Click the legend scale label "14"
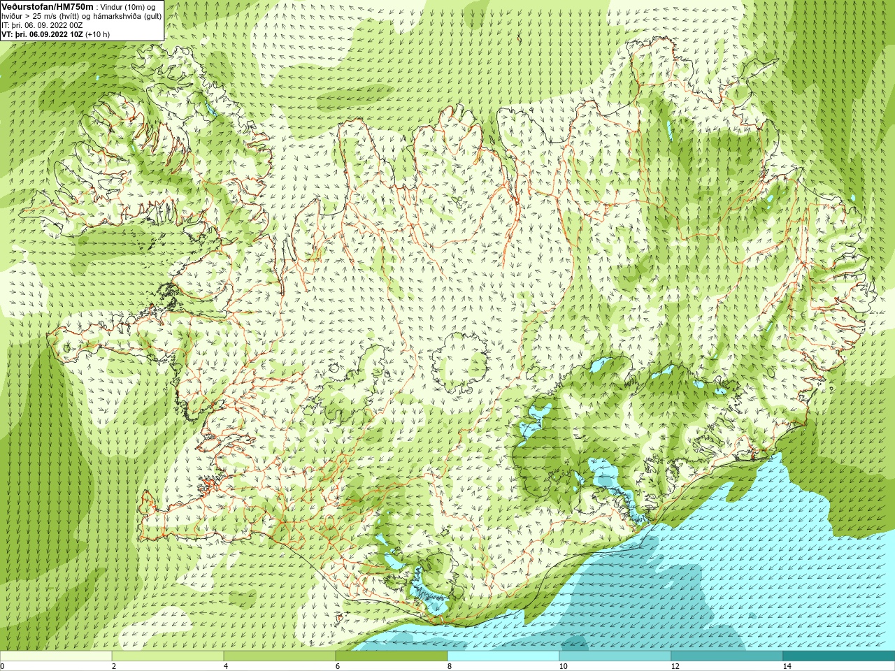895x671 pixels. pos(787,666)
